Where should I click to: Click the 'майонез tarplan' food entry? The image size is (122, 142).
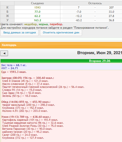26,132
